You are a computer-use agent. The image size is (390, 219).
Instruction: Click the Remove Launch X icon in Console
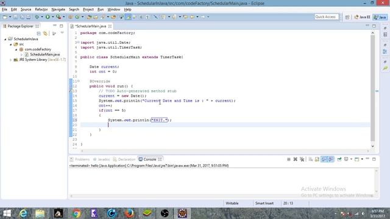pos(295,159)
